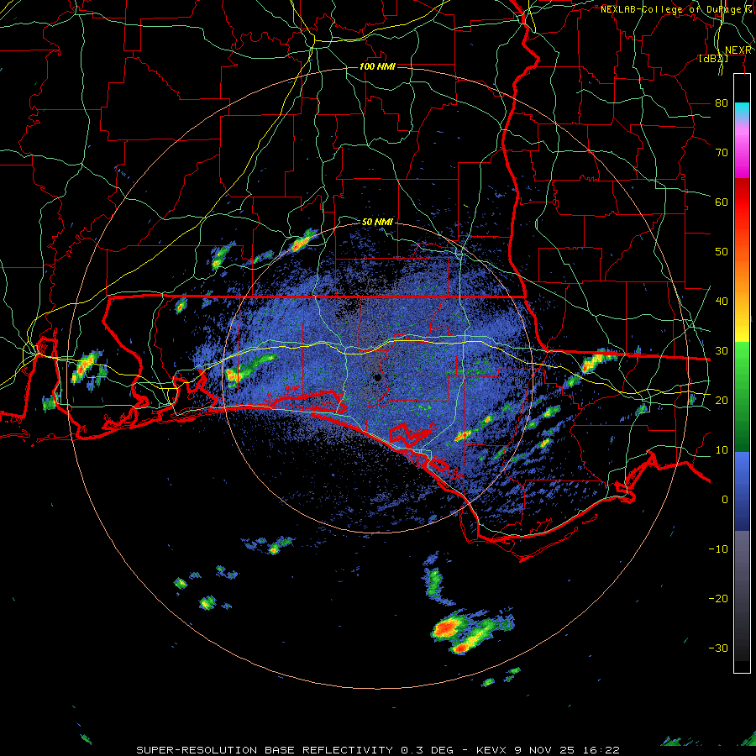Click the 60 value on the dBZ scale
The width and height of the screenshot is (756, 756).
(722, 202)
